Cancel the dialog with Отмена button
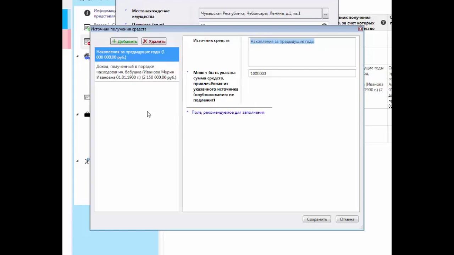 click(347, 219)
